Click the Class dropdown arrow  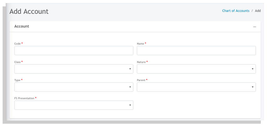point(130,69)
